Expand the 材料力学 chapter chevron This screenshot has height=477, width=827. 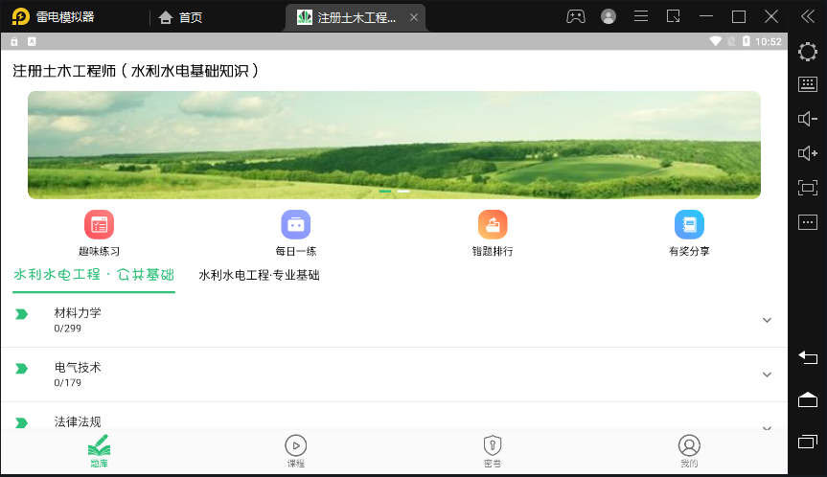pyautogui.click(x=767, y=320)
